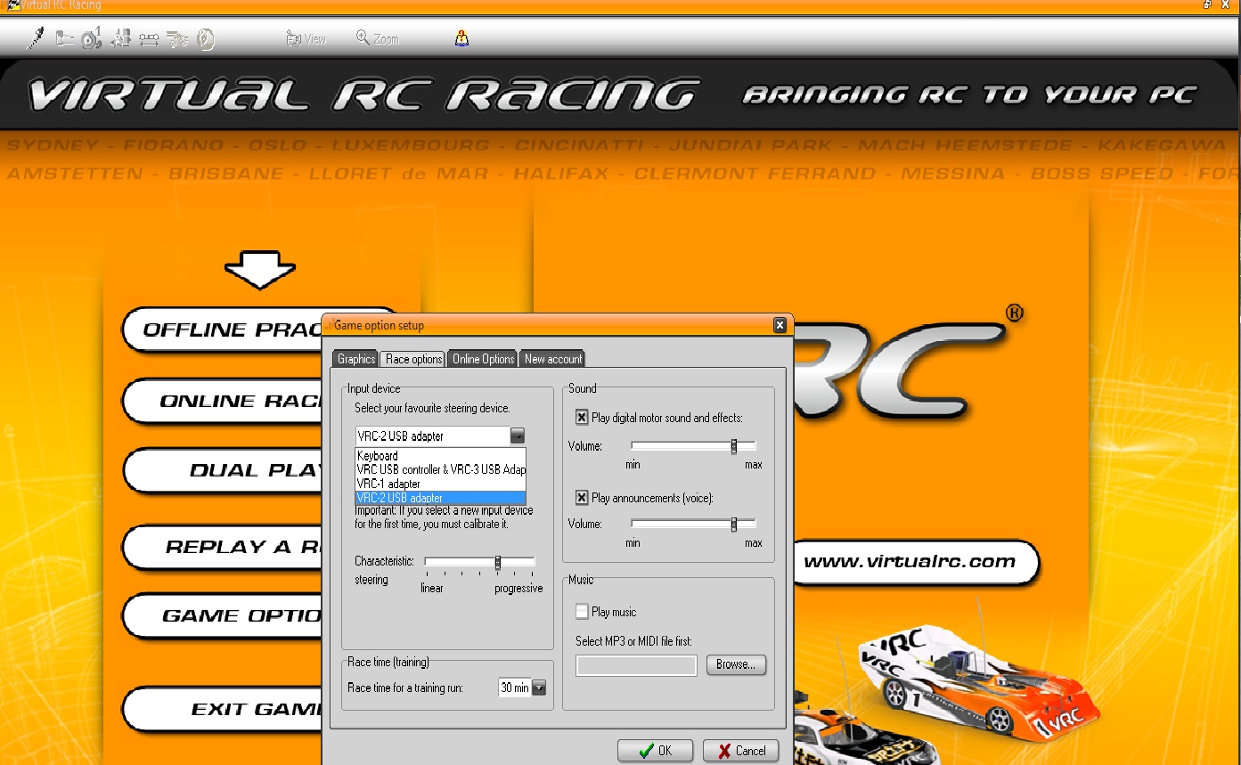
Task: Confirm settings with the OK button
Action: pos(655,751)
